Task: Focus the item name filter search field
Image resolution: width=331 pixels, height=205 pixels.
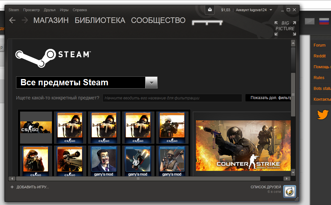Action: (172, 98)
